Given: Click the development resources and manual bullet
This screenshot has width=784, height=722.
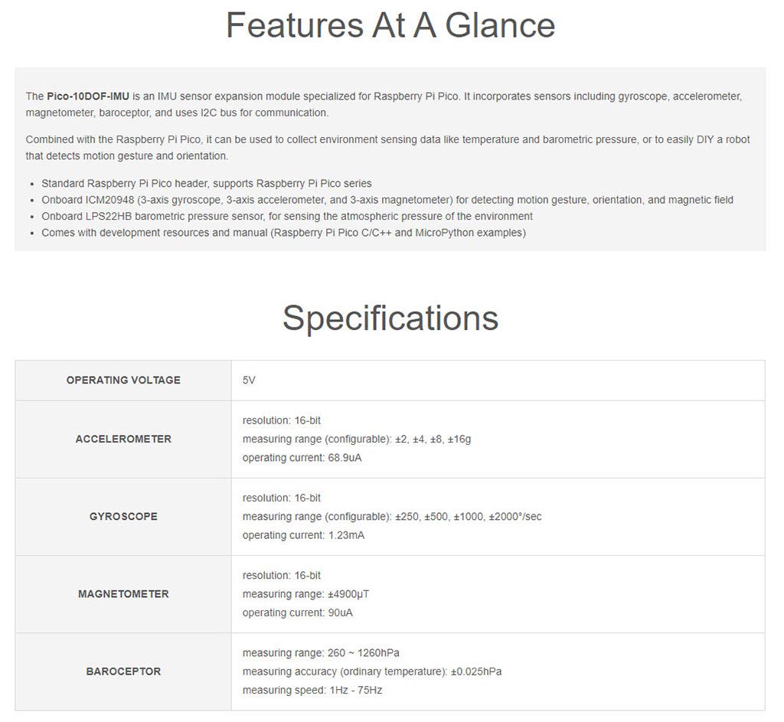Looking at the screenshot, I should click(x=283, y=233).
